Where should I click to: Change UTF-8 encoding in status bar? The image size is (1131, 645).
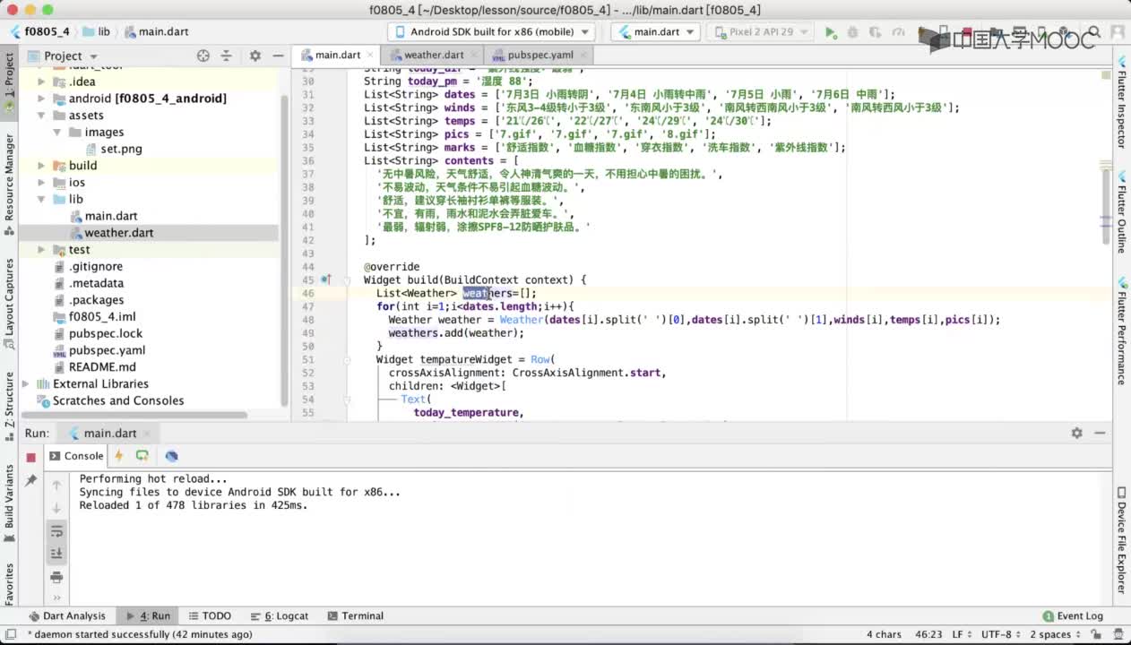(999, 634)
